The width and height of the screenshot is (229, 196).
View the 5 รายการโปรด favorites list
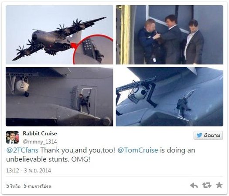pos(38,186)
